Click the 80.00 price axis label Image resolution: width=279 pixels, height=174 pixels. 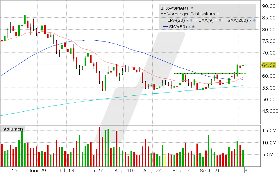[x=269, y=30]
